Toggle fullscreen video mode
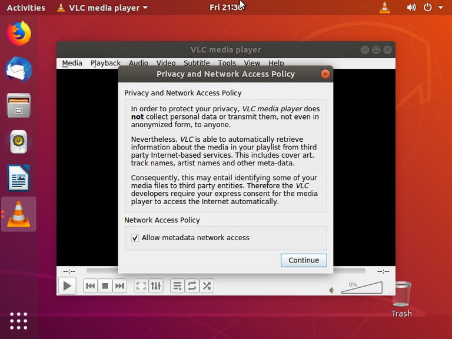This screenshot has height=339, width=452. tap(141, 286)
